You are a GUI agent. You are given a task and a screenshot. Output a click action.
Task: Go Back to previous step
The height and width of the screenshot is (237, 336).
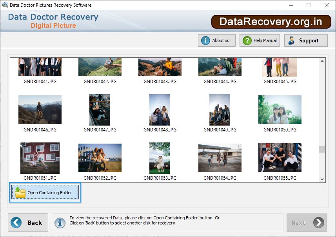pos(28,222)
